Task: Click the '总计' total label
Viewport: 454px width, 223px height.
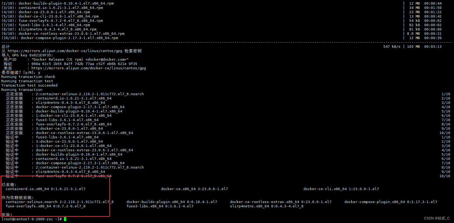Action: 6,46
